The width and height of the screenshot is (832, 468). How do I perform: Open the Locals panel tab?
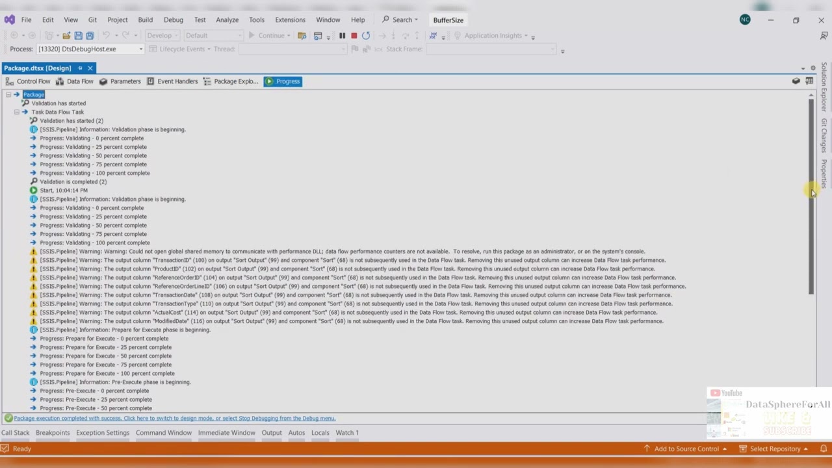[320, 433]
